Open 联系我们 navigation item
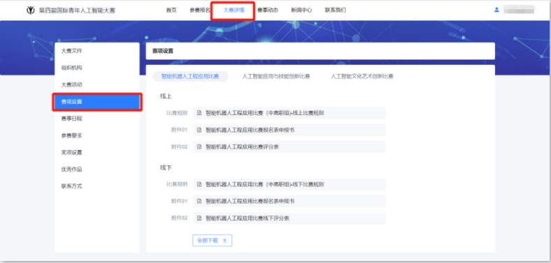551x263 pixels. 335,10
